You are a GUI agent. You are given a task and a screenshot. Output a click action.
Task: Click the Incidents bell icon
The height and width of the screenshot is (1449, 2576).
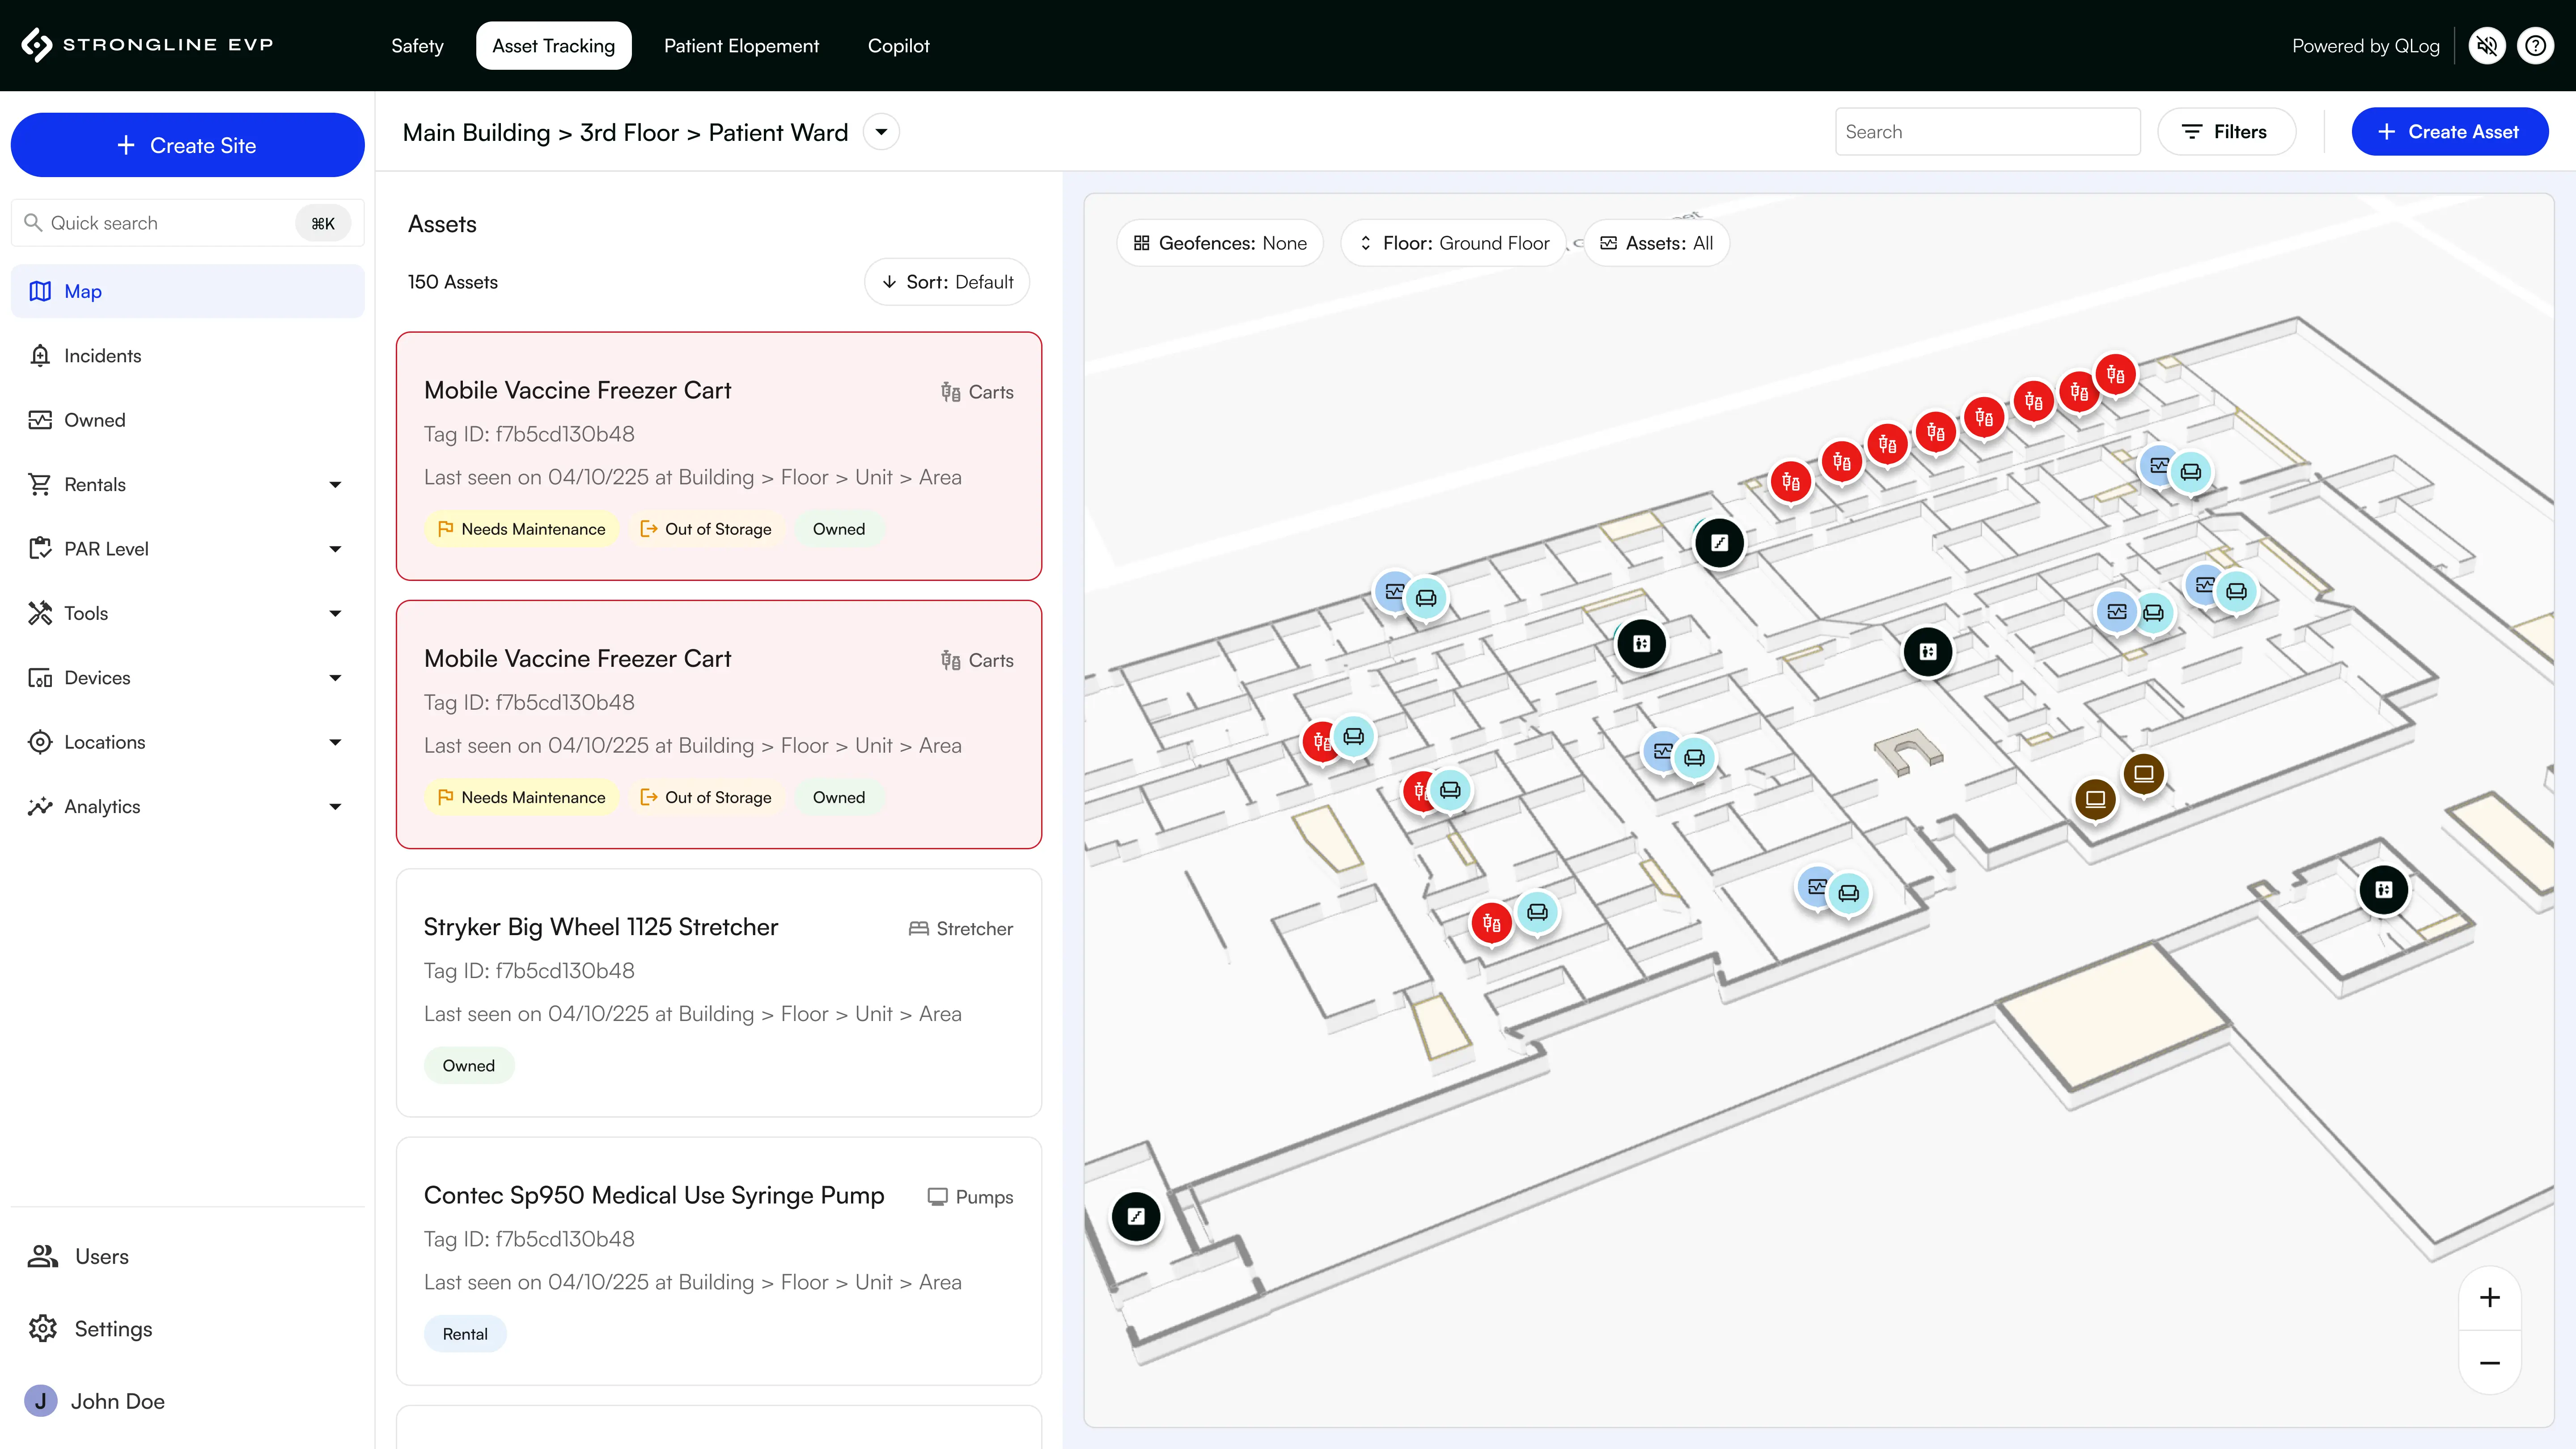pos(40,355)
